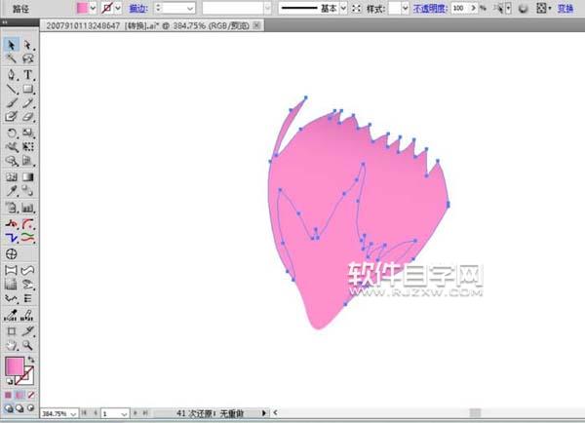Select the Direct Selection tool
The height and width of the screenshot is (423, 585).
pos(27,45)
